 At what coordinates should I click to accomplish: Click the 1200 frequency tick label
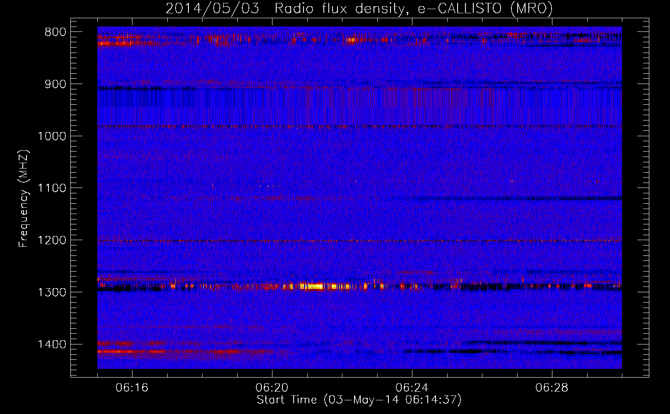pyautogui.click(x=52, y=241)
